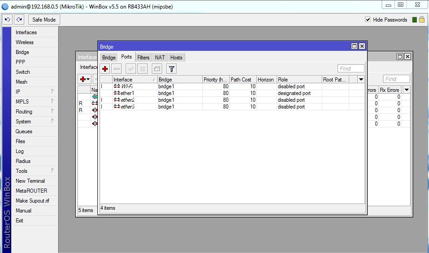Toggle the Hide Passwords checkbox
The height and width of the screenshot is (253, 429).
point(368,20)
